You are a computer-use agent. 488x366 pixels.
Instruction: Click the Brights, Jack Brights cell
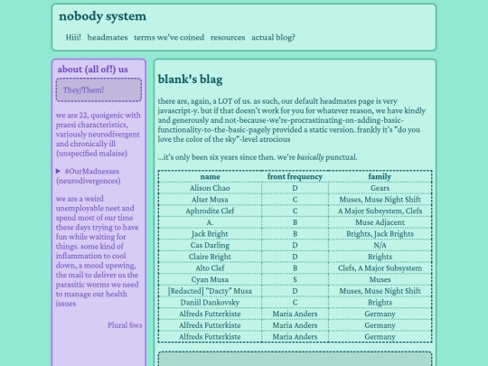click(380, 234)
